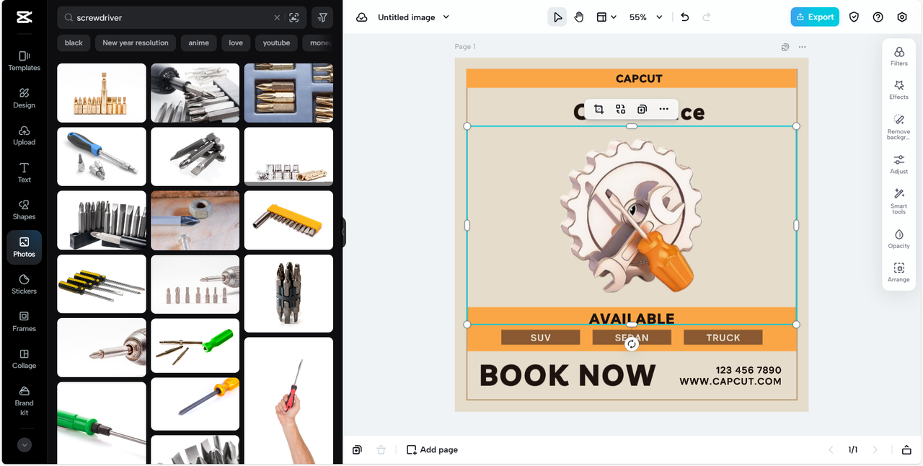923x466 pixels.
Task: Open the Remove background tool
Action: coord(899,126)
